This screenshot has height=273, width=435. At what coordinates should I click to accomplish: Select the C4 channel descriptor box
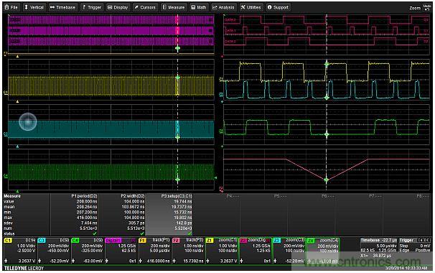tap(88, 251)
